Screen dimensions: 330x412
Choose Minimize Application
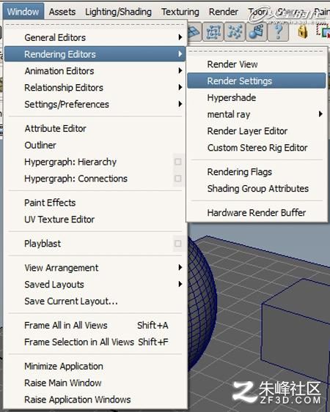(64, 367)
